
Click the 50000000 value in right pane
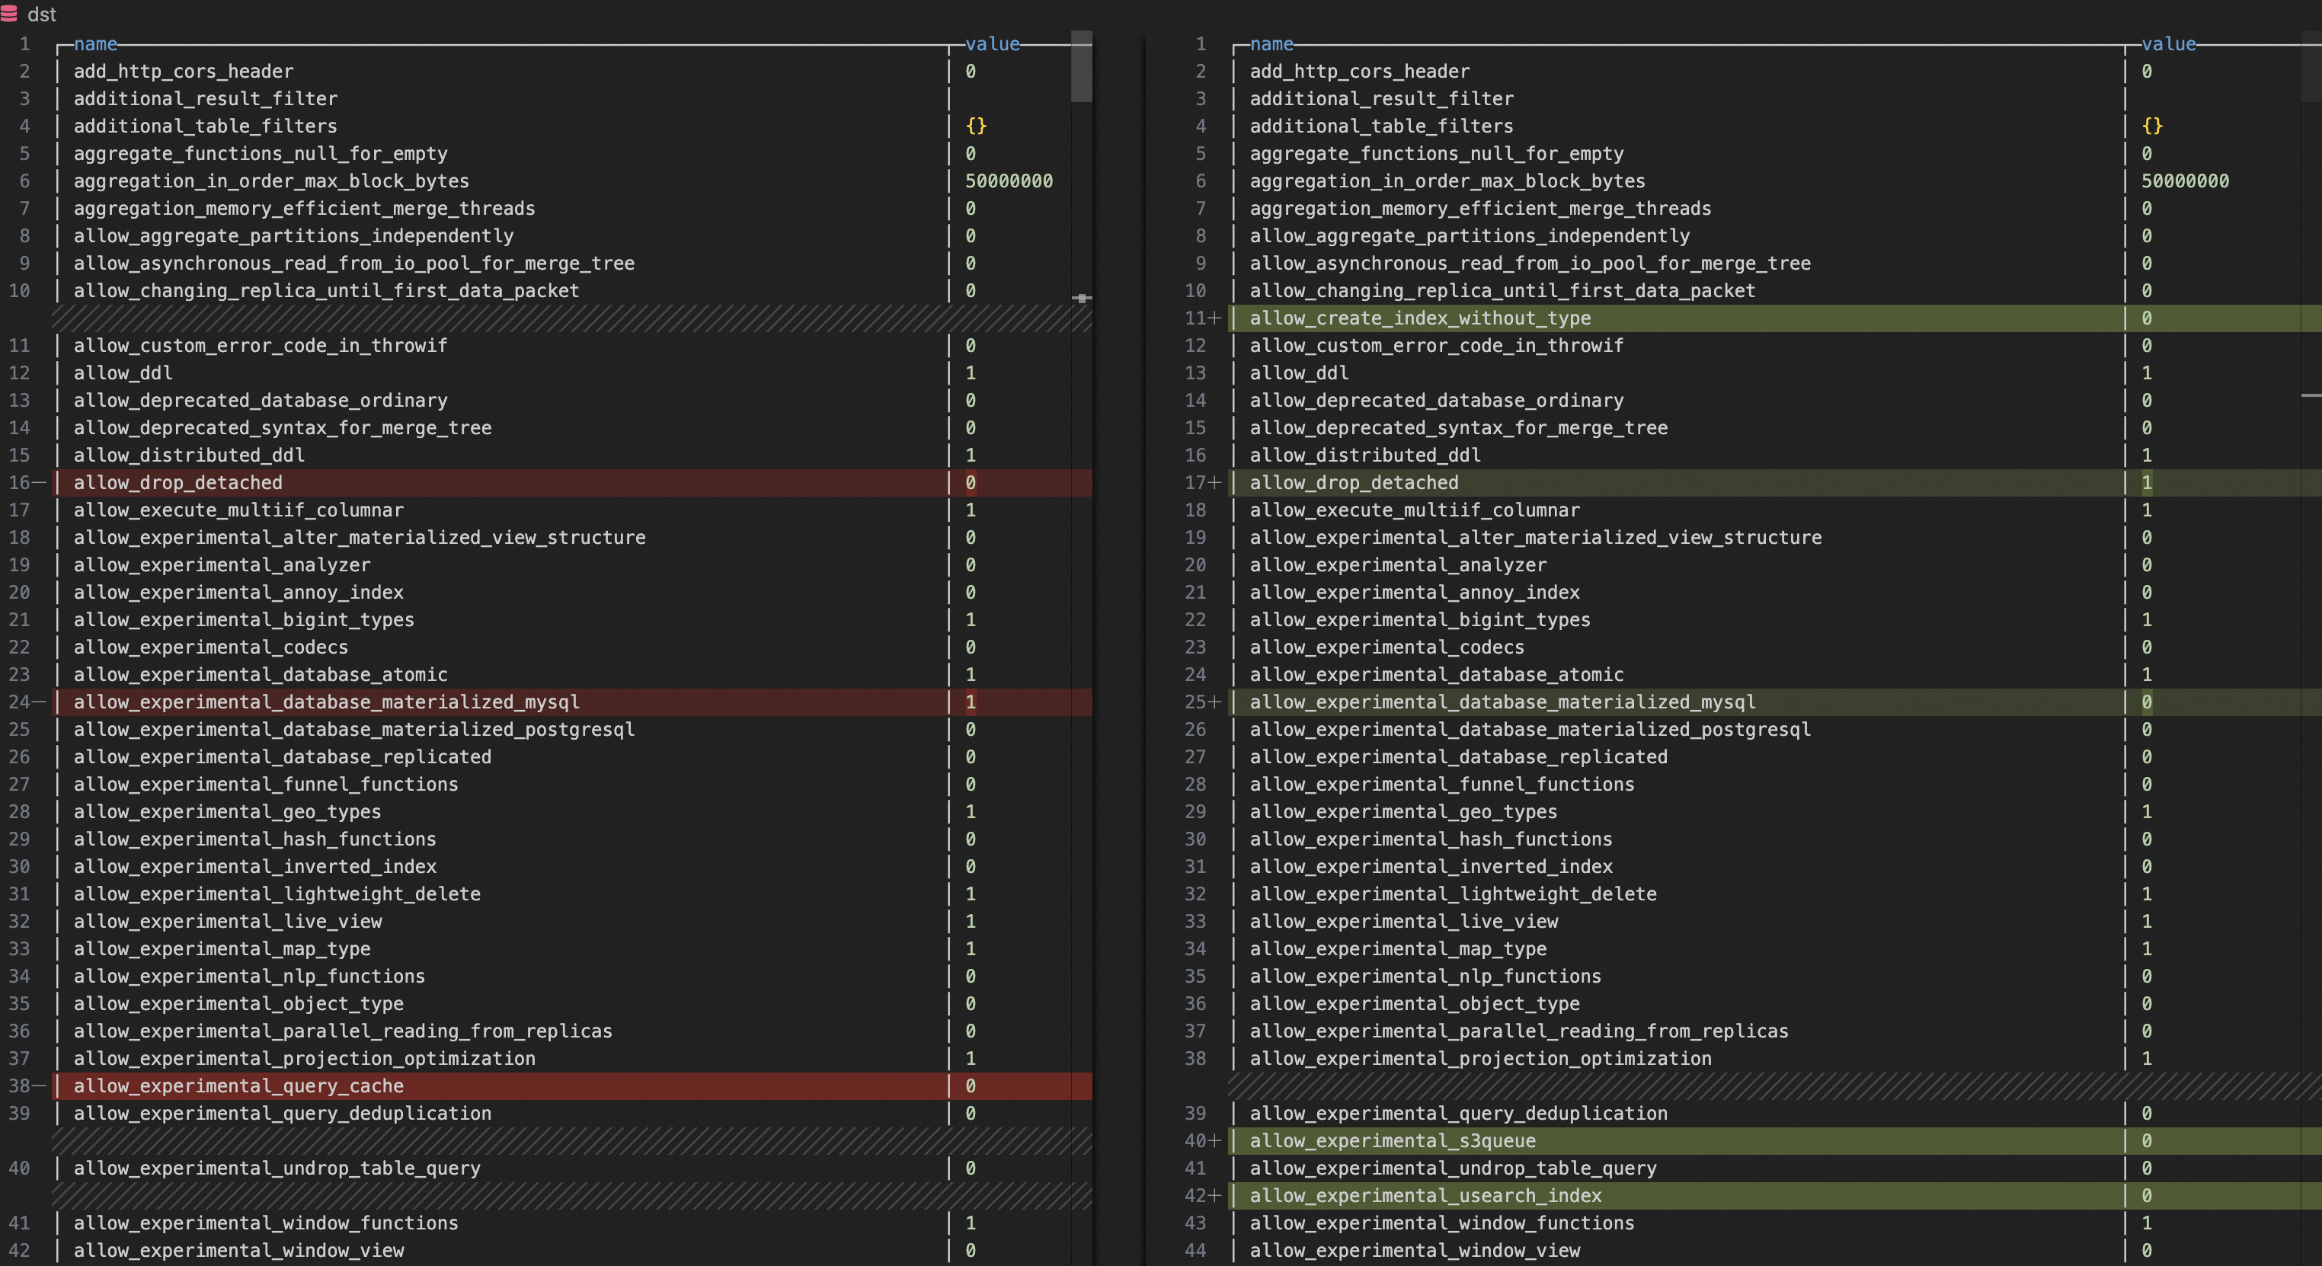(2185, 181)
